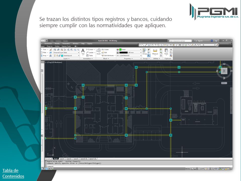The height and width of the screenshot is (181, 241).
Task: Click the Layer Properties icon
Action: point(55,50)
